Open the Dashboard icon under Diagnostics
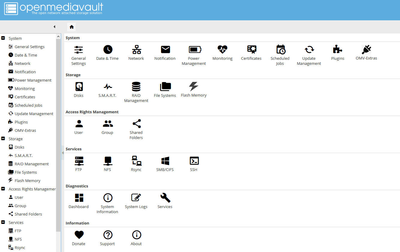 tap(79, 198)
